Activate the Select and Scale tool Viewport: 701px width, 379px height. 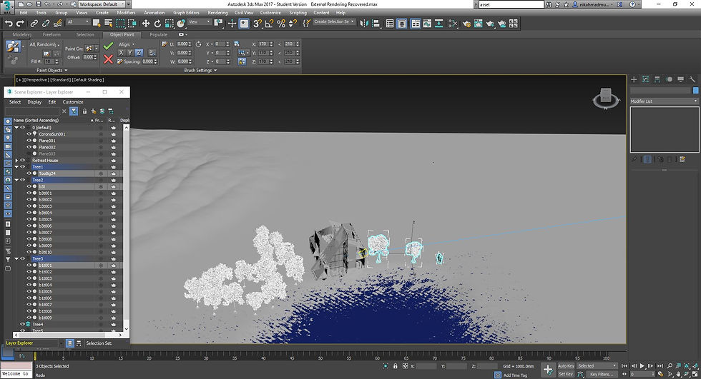[x=169, y=23]
